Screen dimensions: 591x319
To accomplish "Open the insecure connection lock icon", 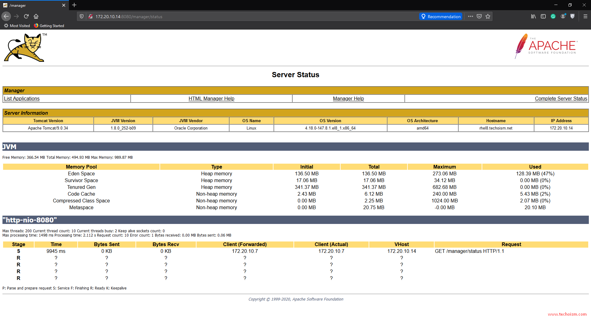I will point(91,17).
